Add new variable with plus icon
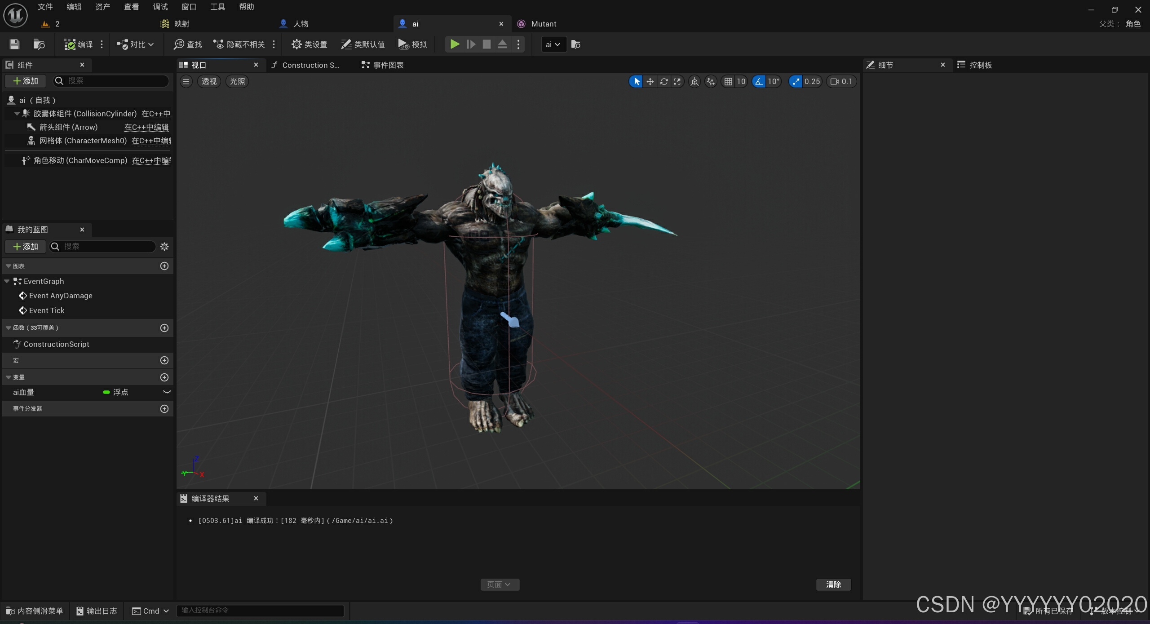Screen dimensions: 1150x624 (164, 377)
